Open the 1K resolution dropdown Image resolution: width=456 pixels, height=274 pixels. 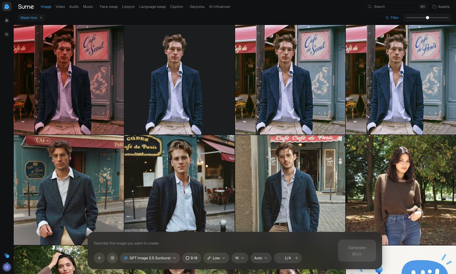(240, 258)
